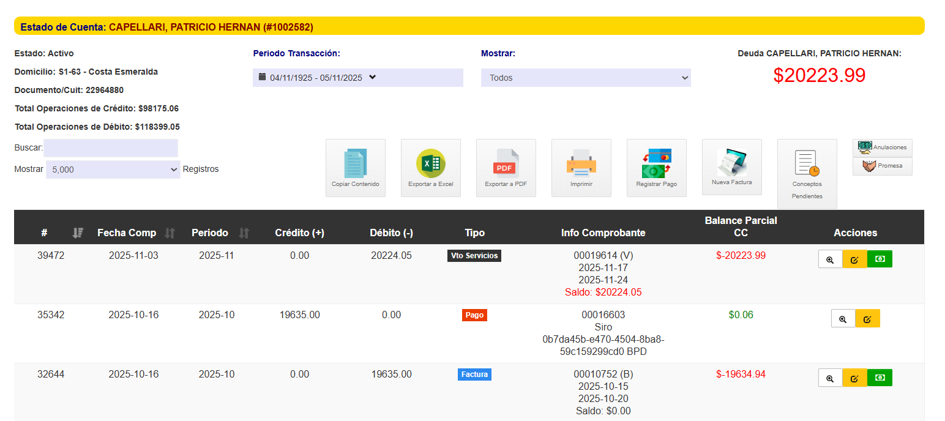Click the Exportar a PDF icon
The width and height of the screenshot is (945, 421).
pyautogui.click(x=506, y=167)
